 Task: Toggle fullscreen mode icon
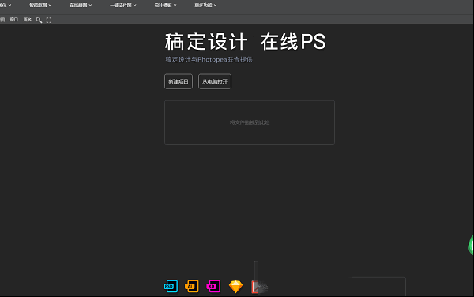pos(49,20)
